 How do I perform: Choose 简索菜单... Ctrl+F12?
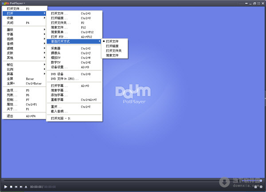tap(74, 32)
